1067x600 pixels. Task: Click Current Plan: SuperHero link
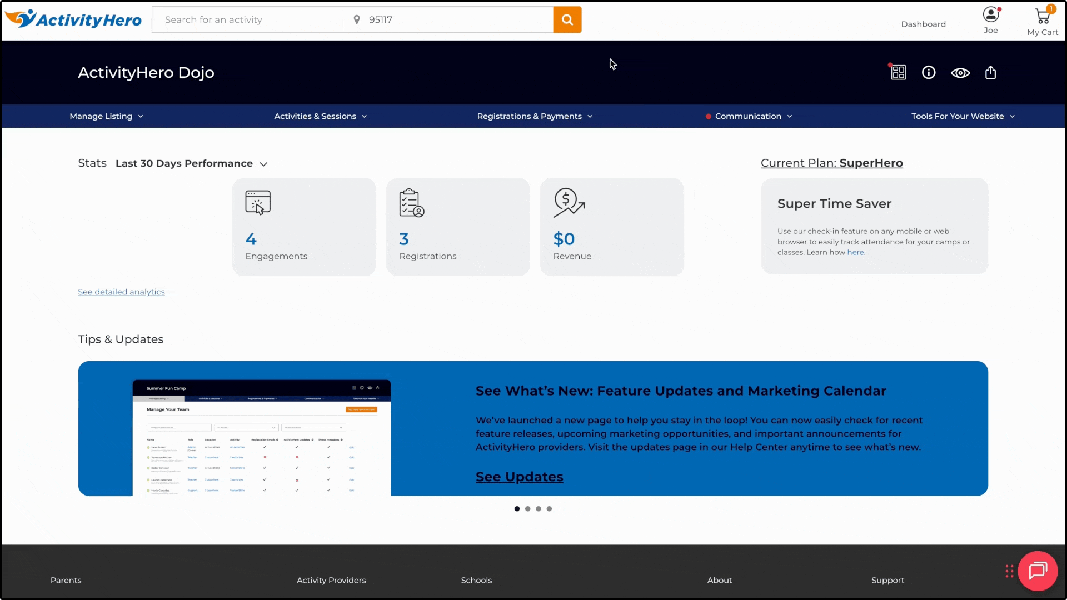tap(831, 163)
